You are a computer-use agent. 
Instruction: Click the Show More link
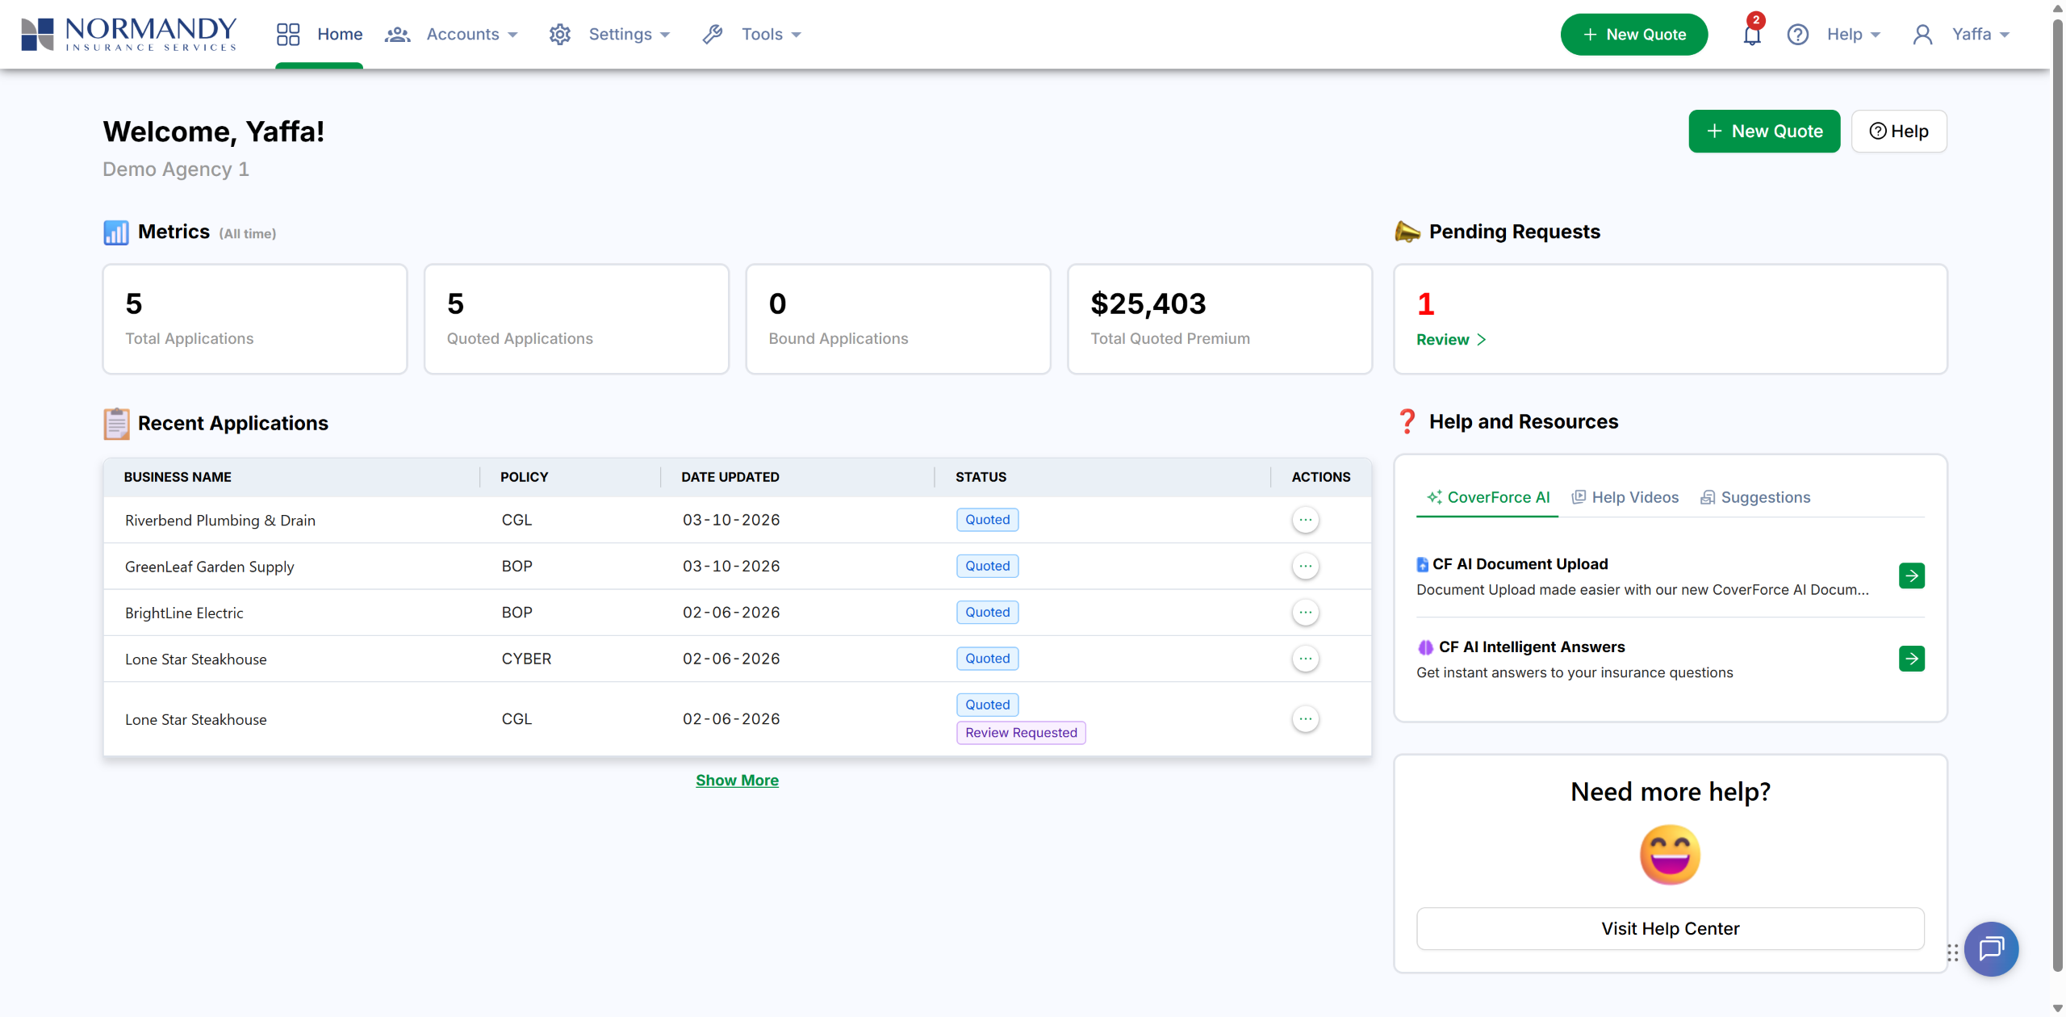[x=737, y=781]
